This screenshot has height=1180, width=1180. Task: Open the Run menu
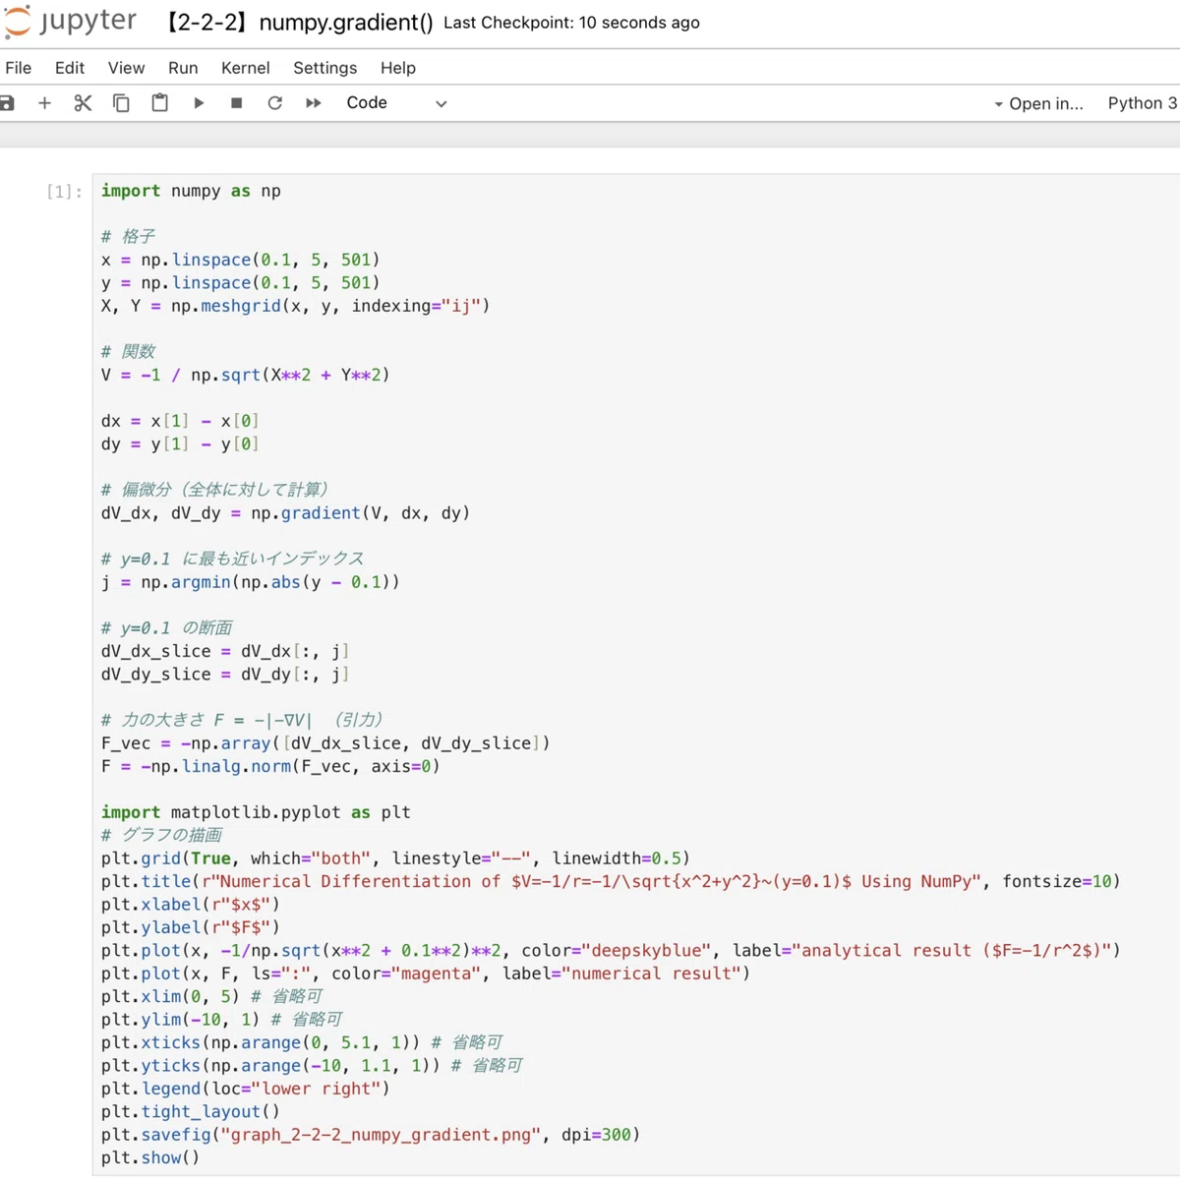[x=183, y=68]
